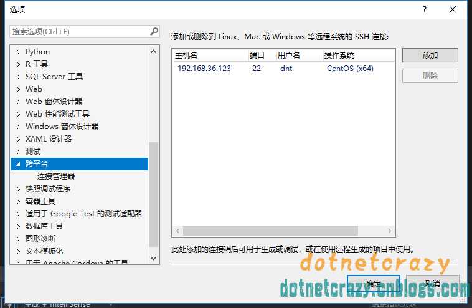Screen dimensions: 472x308
Task: Select the Python tree item
Action: (x=37, y=52)
